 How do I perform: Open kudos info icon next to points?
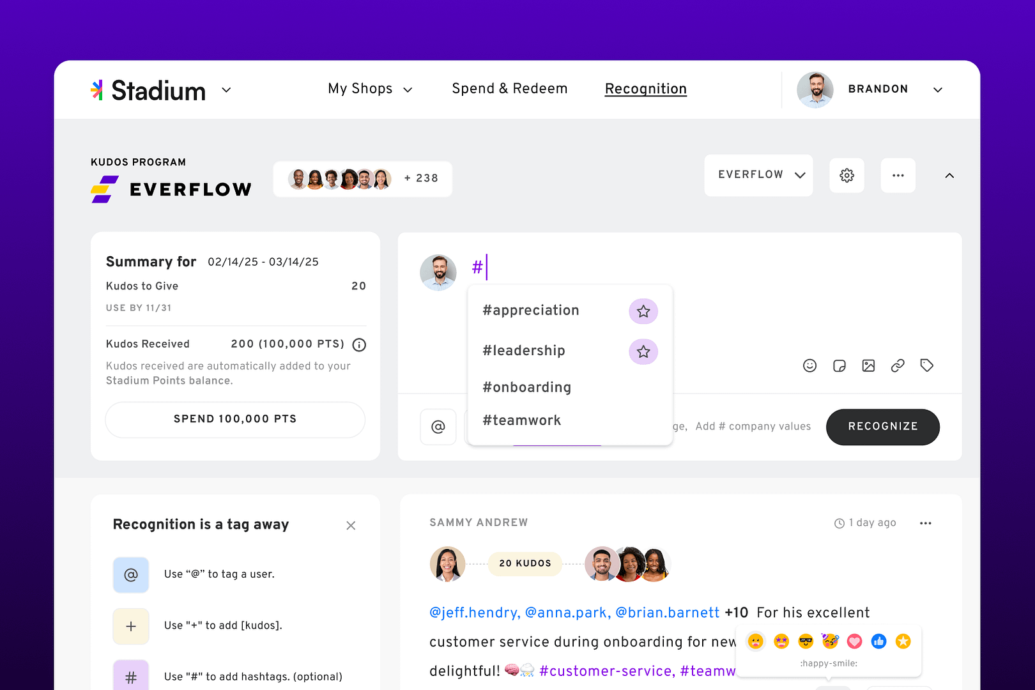(x=359, y=345)
